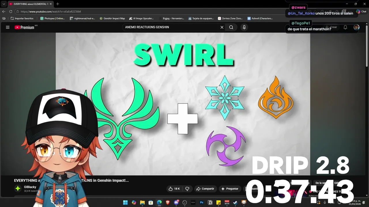Click the Compartir share button
369x207 pixels.
(205, 189)
